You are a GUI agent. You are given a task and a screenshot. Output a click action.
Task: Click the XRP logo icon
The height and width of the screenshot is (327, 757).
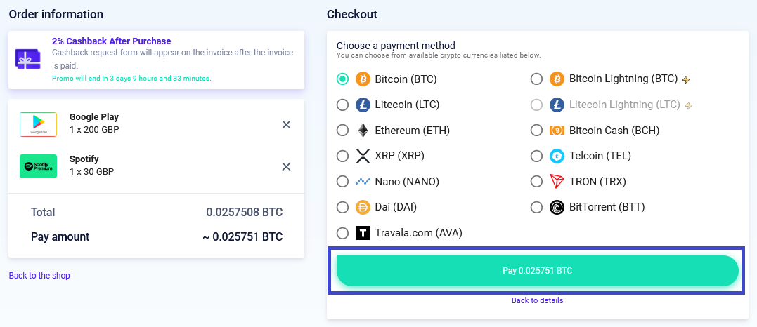coord(363,156)
